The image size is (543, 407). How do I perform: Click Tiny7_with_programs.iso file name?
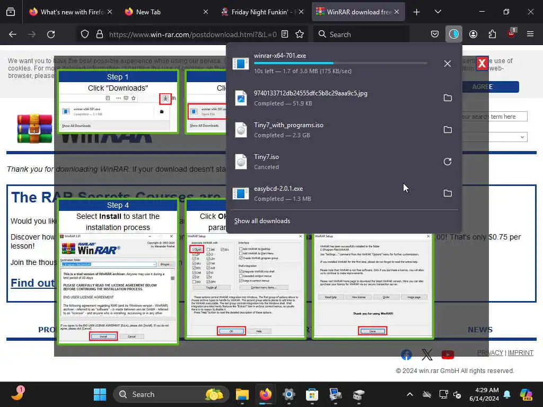click(288, 125)
